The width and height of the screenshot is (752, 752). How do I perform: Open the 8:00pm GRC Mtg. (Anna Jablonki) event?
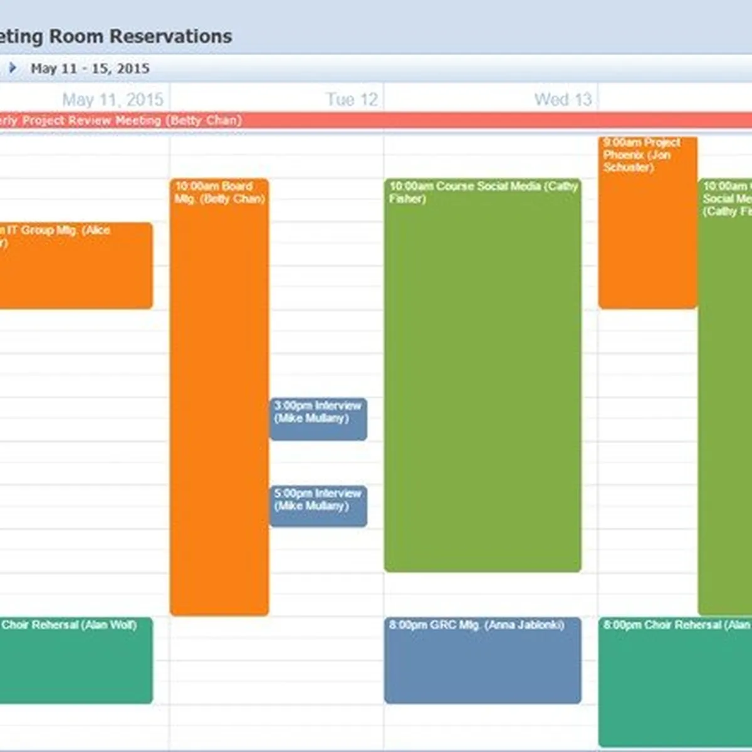483,660
